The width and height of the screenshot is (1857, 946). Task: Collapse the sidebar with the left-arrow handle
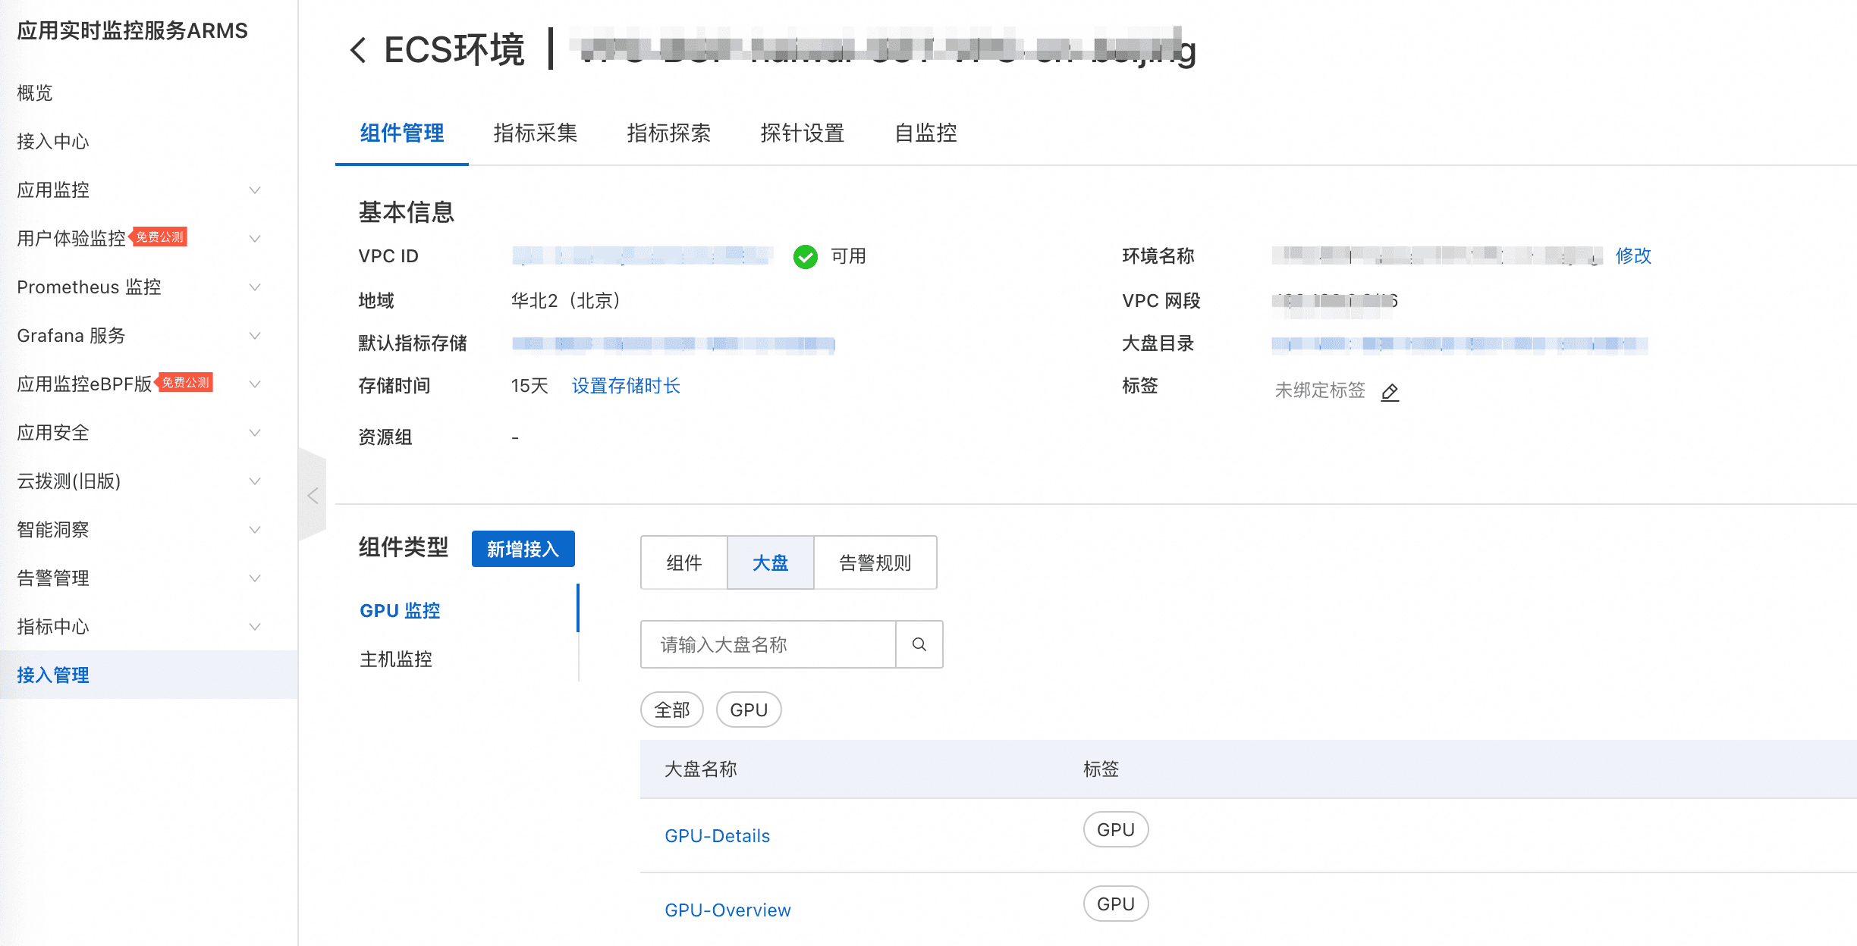click(x=313, y=496)
